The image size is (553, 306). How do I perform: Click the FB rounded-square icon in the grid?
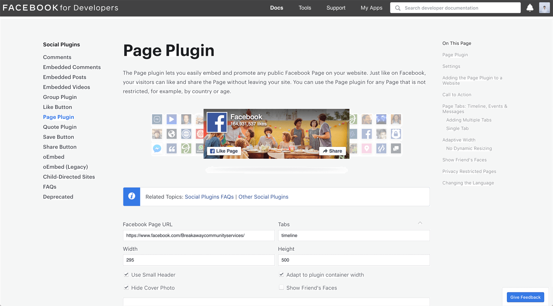[157, 119]
